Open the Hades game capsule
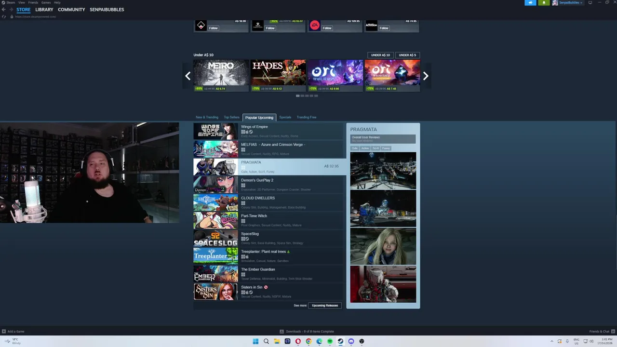This screenshot has width=617, height=347. coord(278,75)
